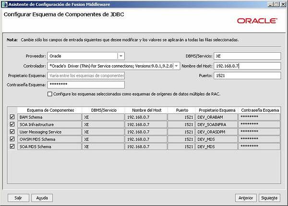The height and width of the screenshot is (206, 288).
Task: Go back with the Anterior button
Action: 245,198
